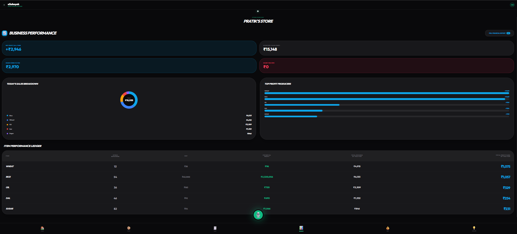
Task: Open the Inventory Value card ₹15,148
Action: tap(387, 48)
